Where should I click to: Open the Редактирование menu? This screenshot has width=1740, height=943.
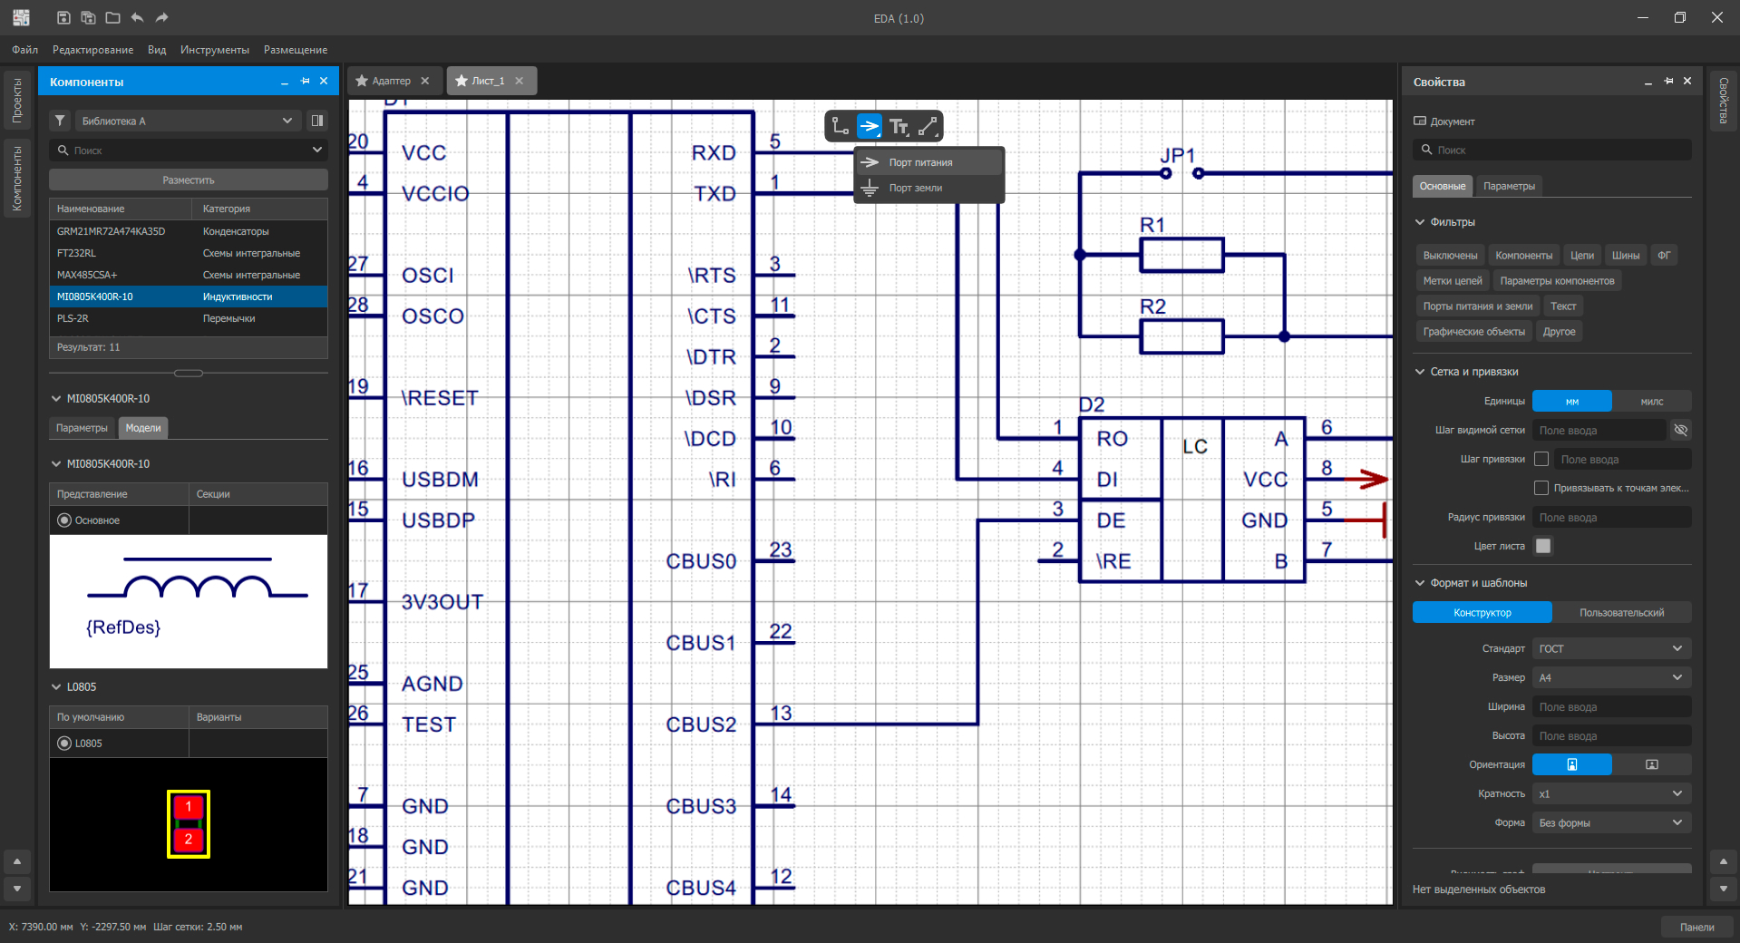(92, 50)
